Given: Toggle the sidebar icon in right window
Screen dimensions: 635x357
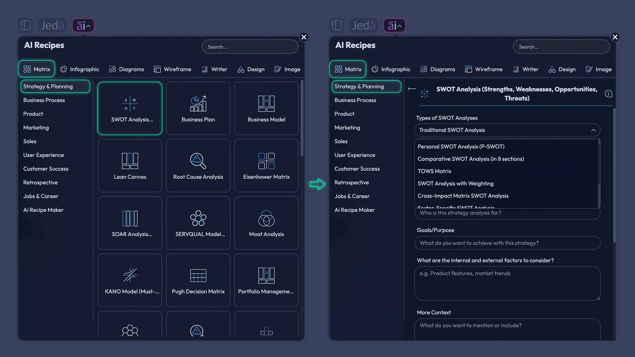Looking at the screenshot, I should (337, 25).
